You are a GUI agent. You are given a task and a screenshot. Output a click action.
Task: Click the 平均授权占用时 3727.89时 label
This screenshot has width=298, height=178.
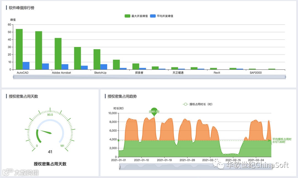[282, 140]
